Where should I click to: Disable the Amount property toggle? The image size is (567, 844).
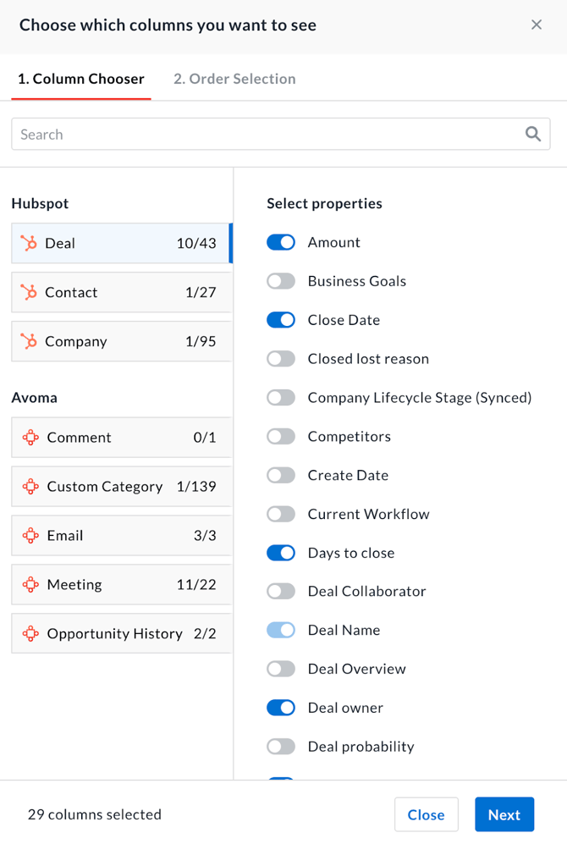point(281,243)
